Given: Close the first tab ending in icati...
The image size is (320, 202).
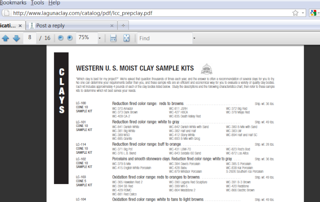Looking at the screenshot, I should pyautogui.click(x=20, y=26).
